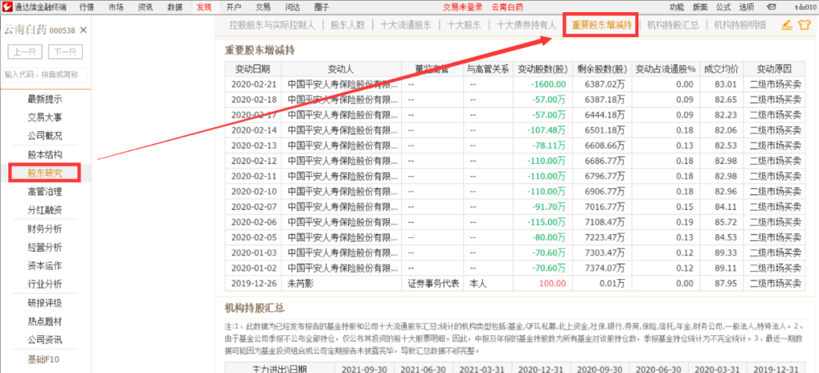The width and height of the screenshot is (819, 373).
Task: Open the 选项 menu
Action: coord(746,7)
